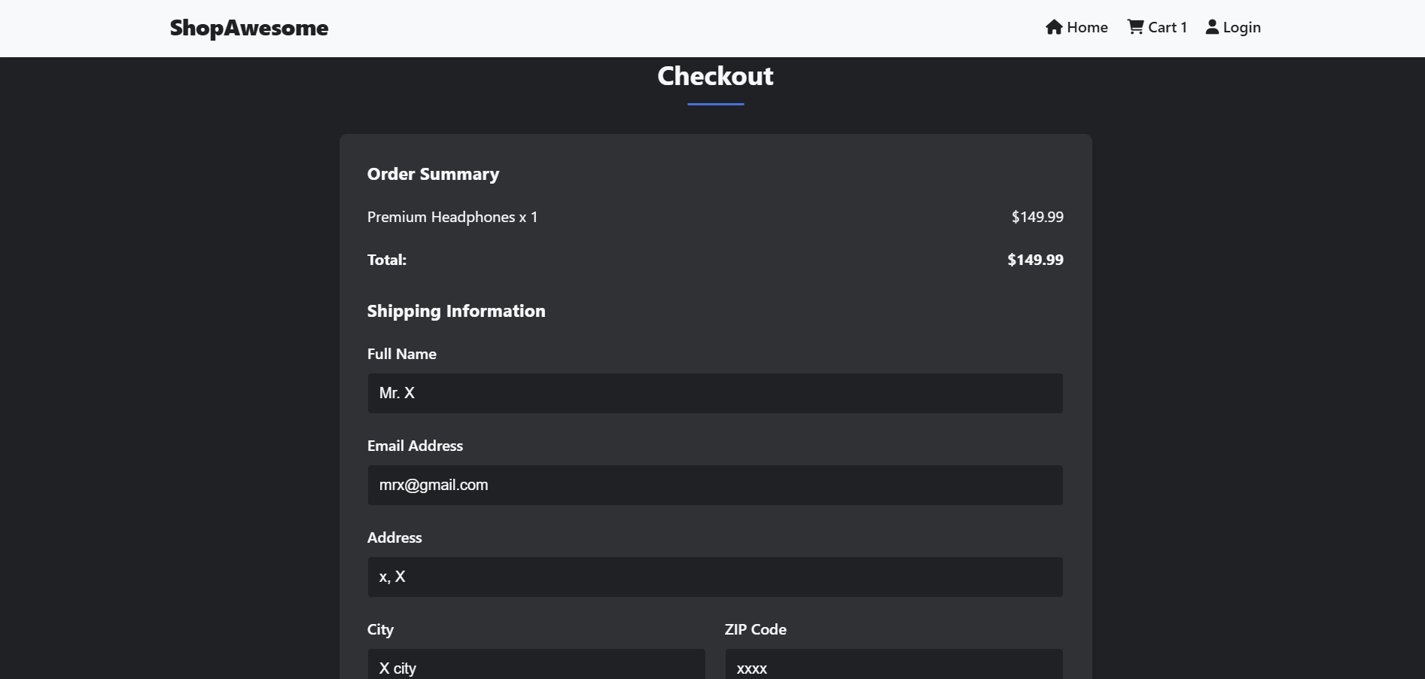
Task: Click the ZIP Code input field
Action: [x=894, y=666]
